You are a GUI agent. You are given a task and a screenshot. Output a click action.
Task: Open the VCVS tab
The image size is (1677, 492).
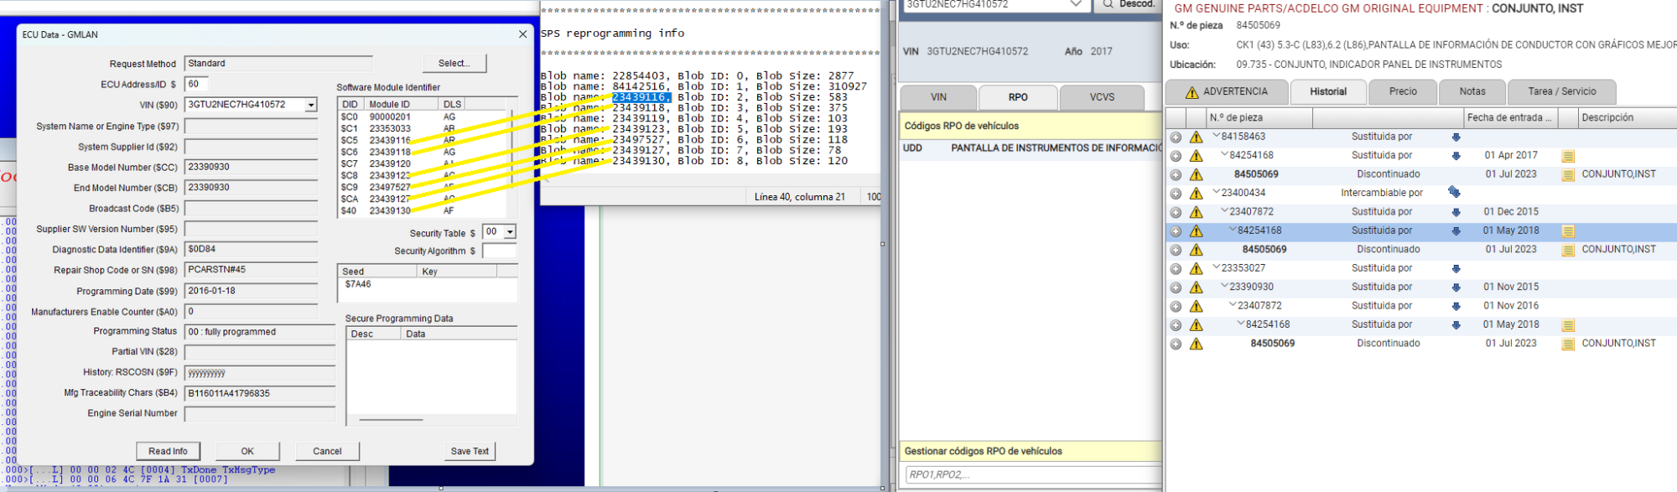coord(1102,97)
